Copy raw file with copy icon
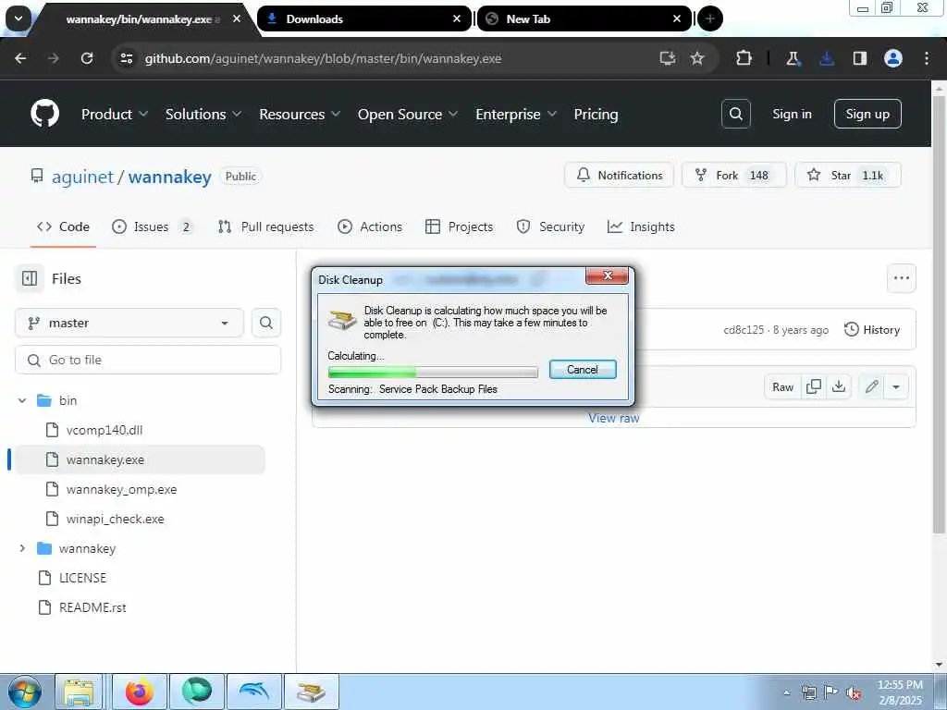This screenshot has height=710, width=947. [814, 387]
